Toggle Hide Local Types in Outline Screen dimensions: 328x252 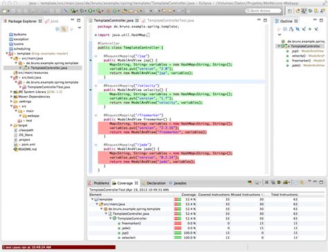click(x=316, y=29)
